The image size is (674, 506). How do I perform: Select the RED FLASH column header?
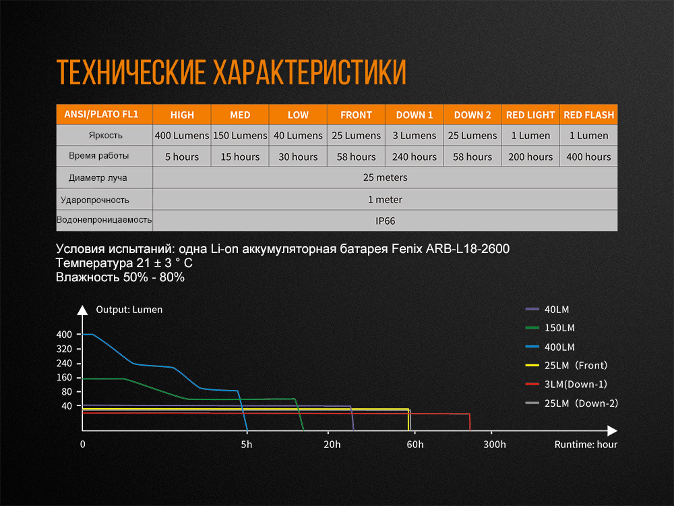point(588,115)
